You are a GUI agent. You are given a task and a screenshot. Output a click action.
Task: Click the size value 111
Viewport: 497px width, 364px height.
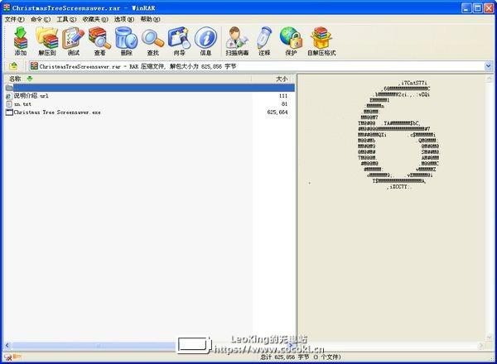pyautogui.click(x=283, y=96)
